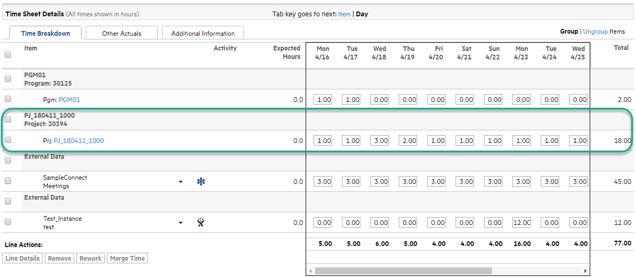
Task: Click the Test_Instance agile icon
Action: pos(200,222)
